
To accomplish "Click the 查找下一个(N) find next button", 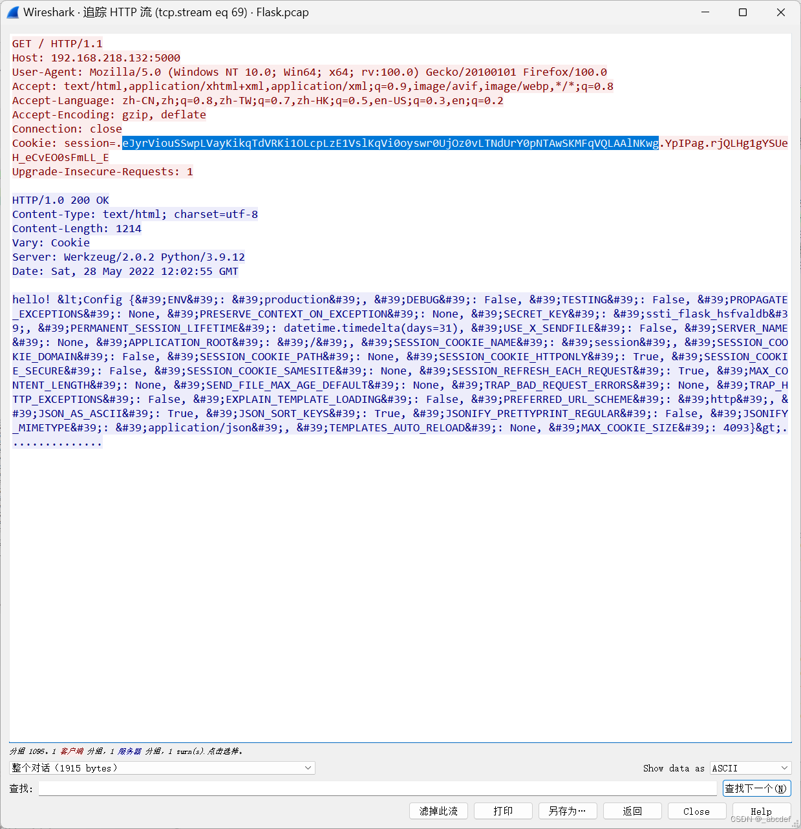I will click(x=756, y=788).
